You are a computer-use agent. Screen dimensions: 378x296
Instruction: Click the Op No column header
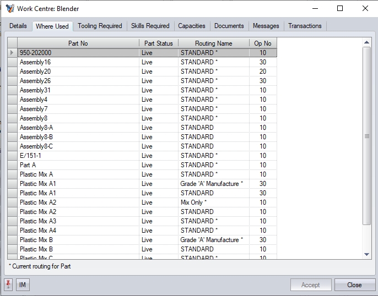pos(263,43)
